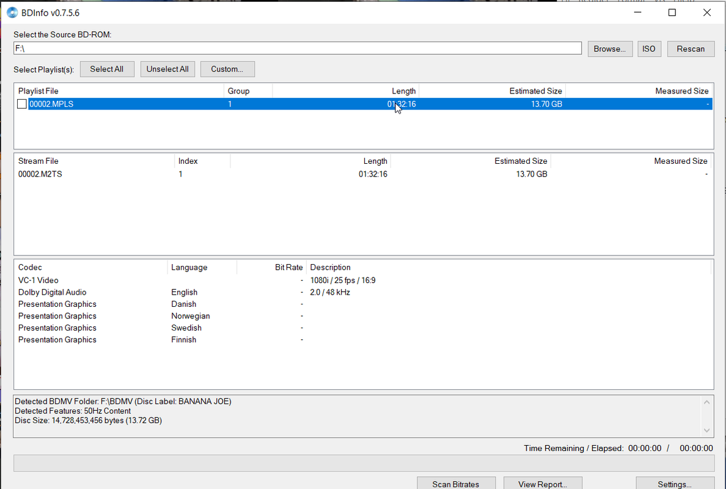Click the 1080i / 25 fps / 16:9 description
Screen dimensions: 726x489
click(x=343, y=280)
